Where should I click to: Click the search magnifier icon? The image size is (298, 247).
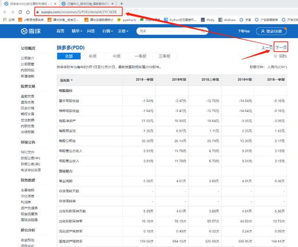[x=203, y=31]
